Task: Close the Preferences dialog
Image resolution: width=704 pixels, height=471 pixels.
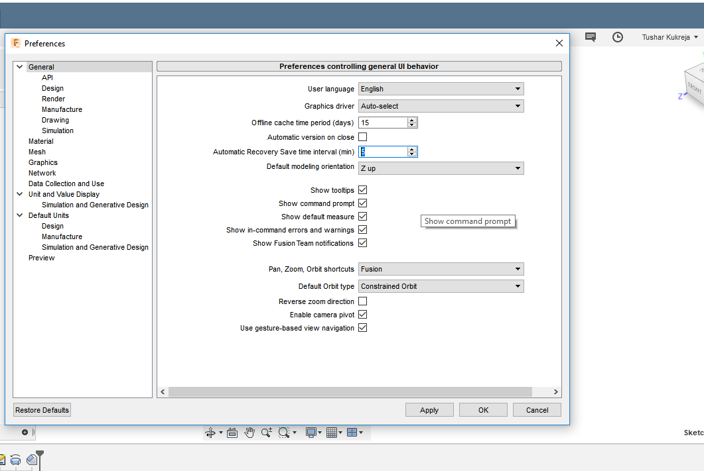Action: pyautogui.click(x=559, y=43)
